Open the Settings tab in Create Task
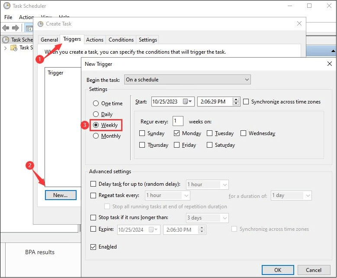The height and width of the screenshot is (278, 337). coord(148,40)
